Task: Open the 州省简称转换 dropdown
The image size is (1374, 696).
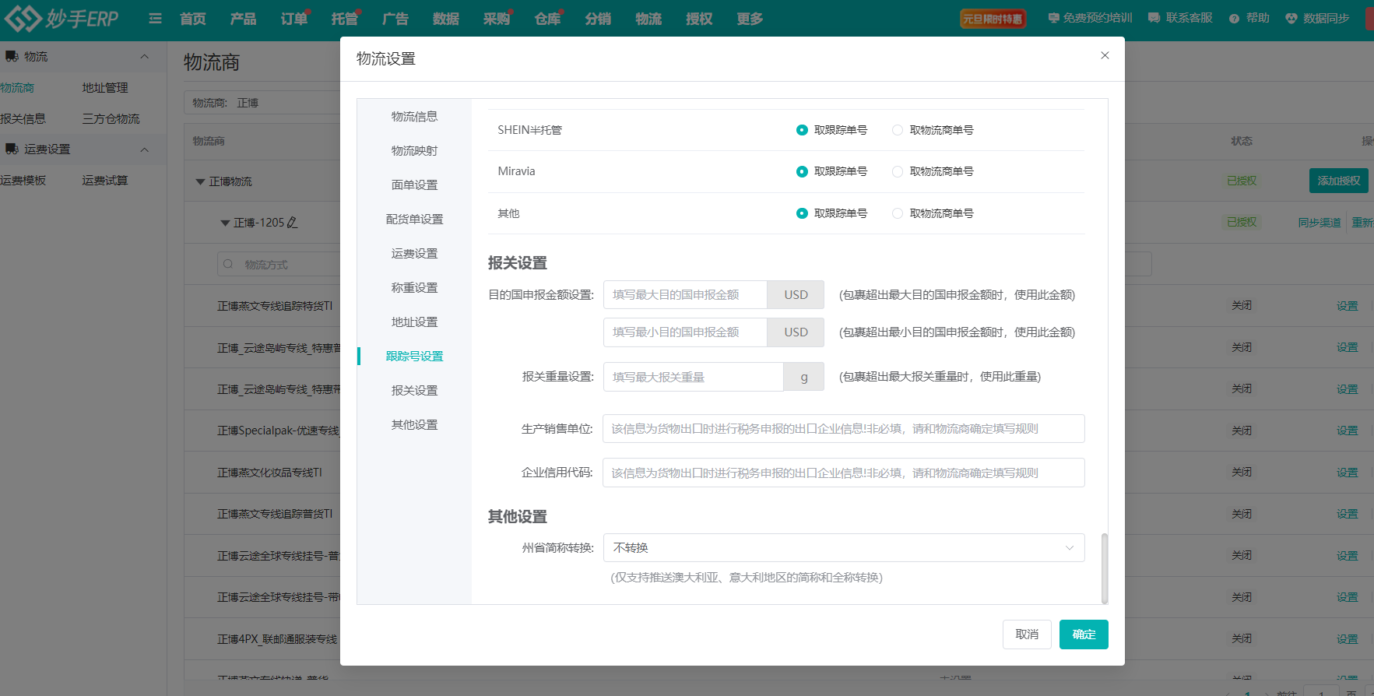Action: [x=843, y=548]
